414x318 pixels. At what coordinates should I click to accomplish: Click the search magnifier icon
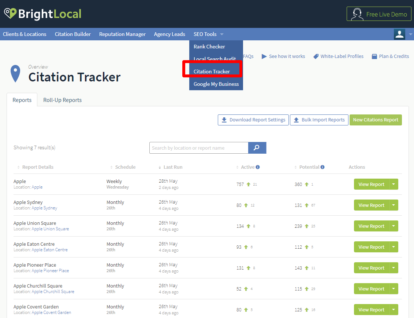click(x=257, y=147)
